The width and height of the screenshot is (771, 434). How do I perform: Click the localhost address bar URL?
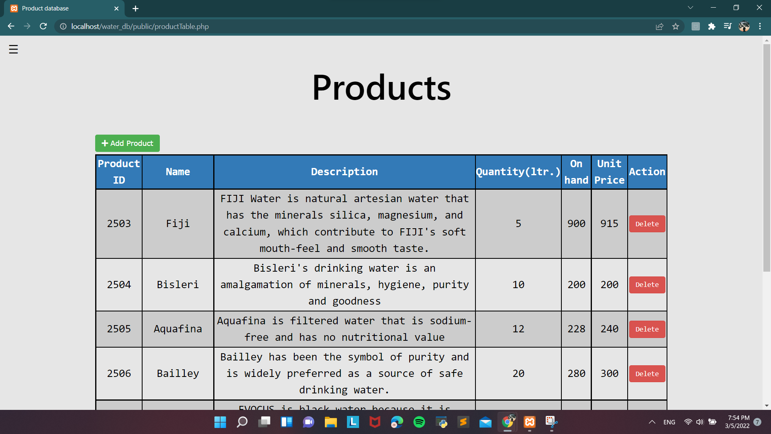point(139,26)
